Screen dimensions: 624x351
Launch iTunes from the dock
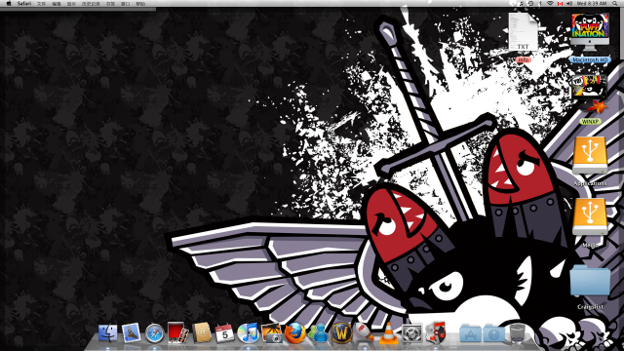point(248,333)
